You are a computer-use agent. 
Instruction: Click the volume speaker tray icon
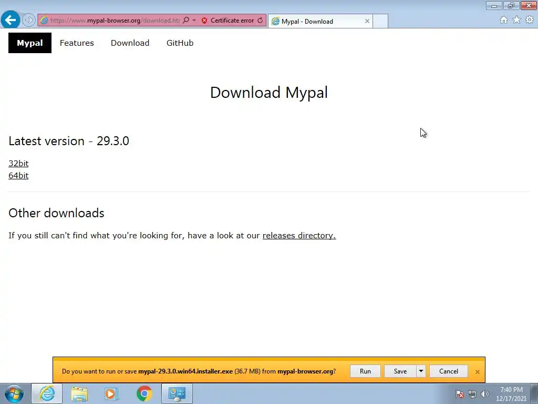(484, 394)
